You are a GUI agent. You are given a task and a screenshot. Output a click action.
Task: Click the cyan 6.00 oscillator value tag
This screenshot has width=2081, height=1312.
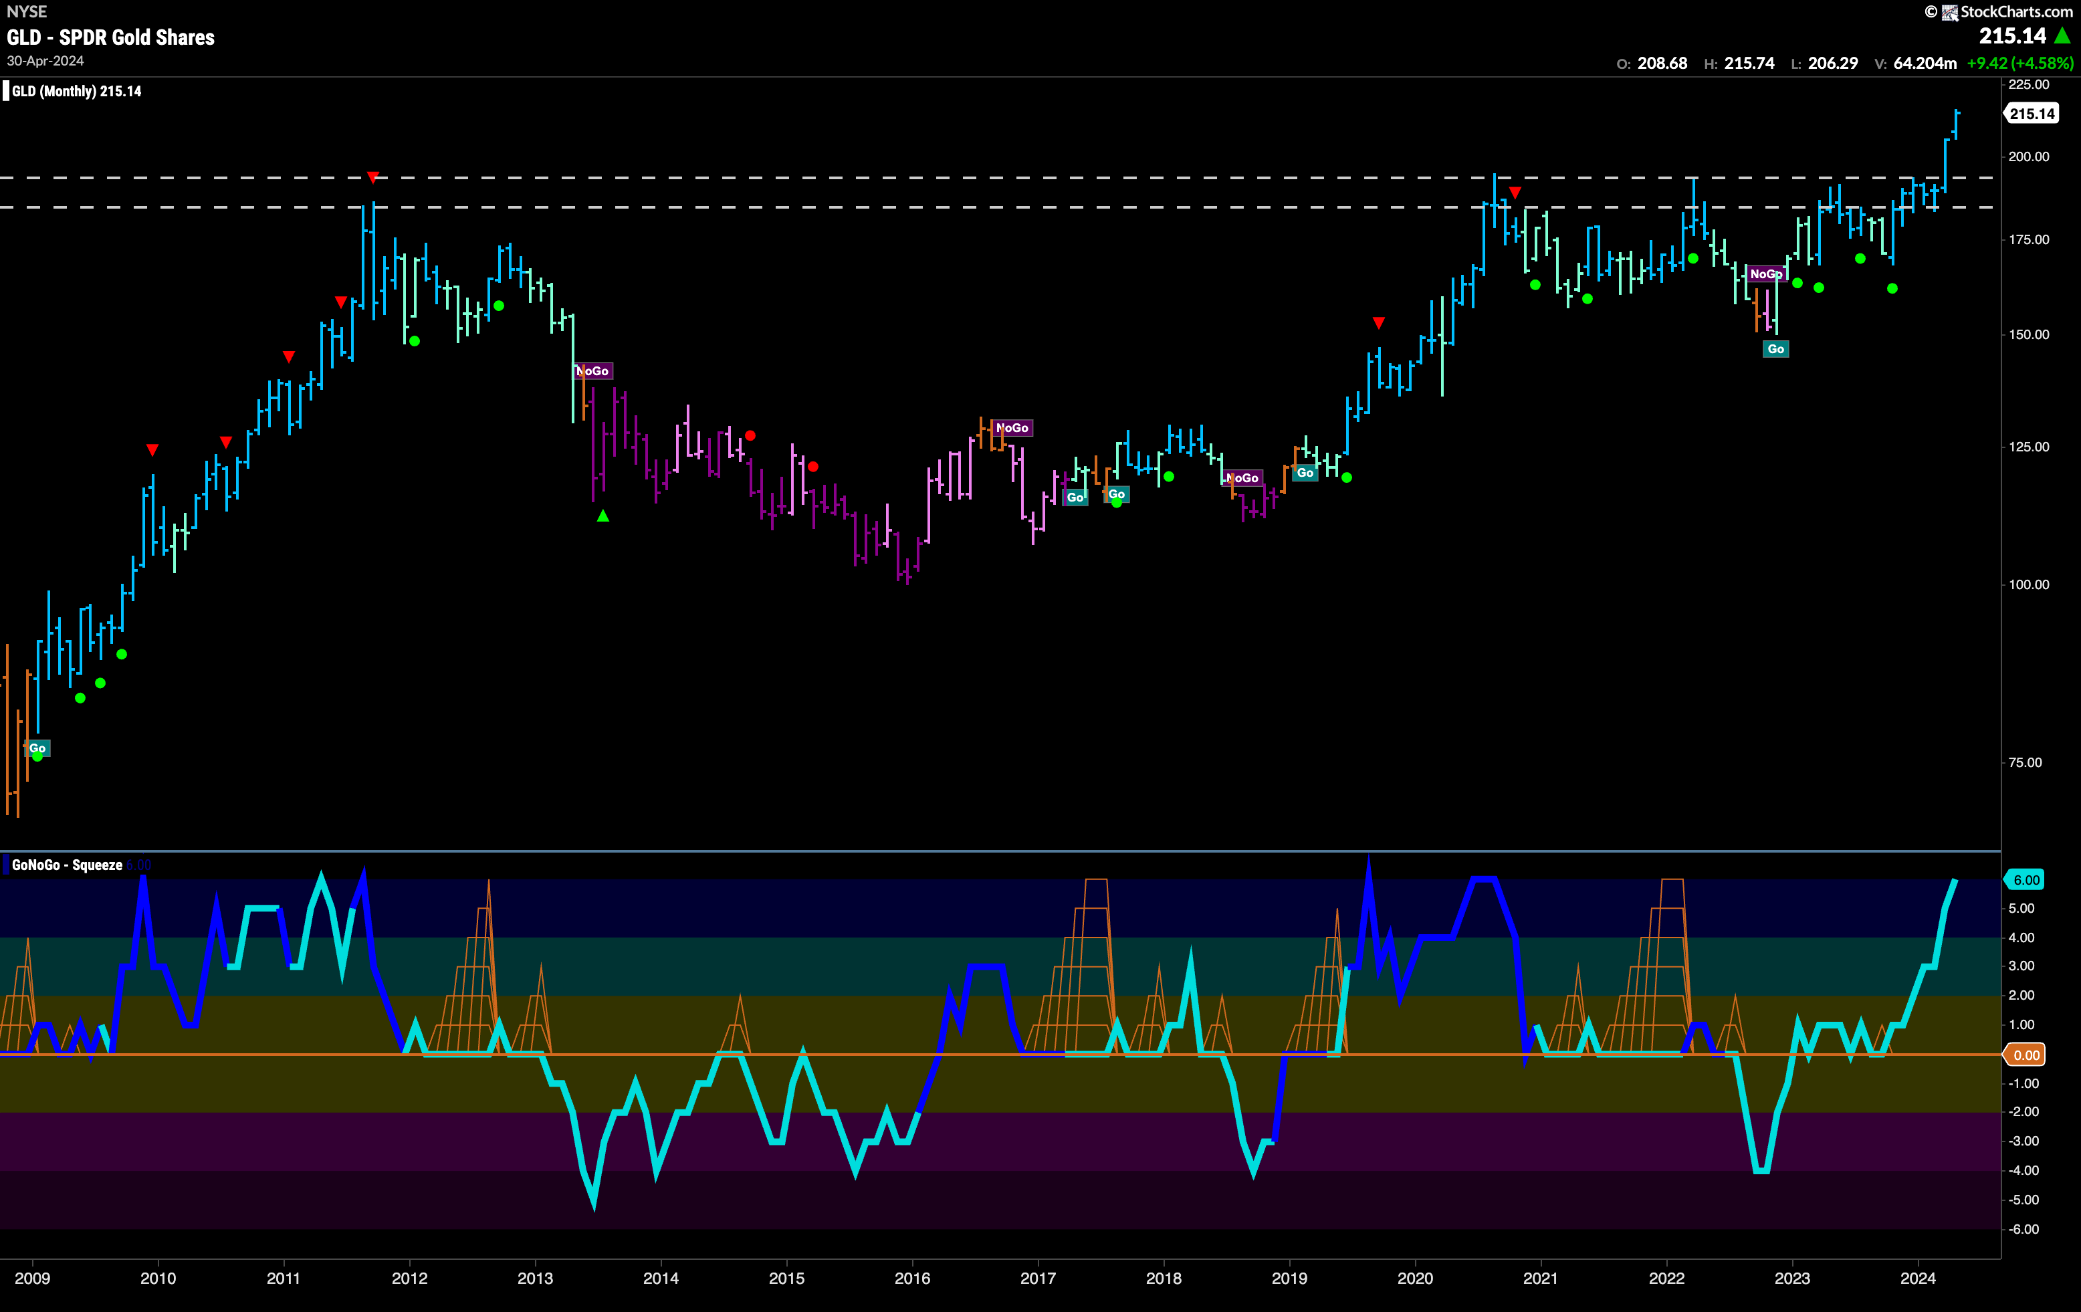pyautogui.click(x=2025, y=880)
